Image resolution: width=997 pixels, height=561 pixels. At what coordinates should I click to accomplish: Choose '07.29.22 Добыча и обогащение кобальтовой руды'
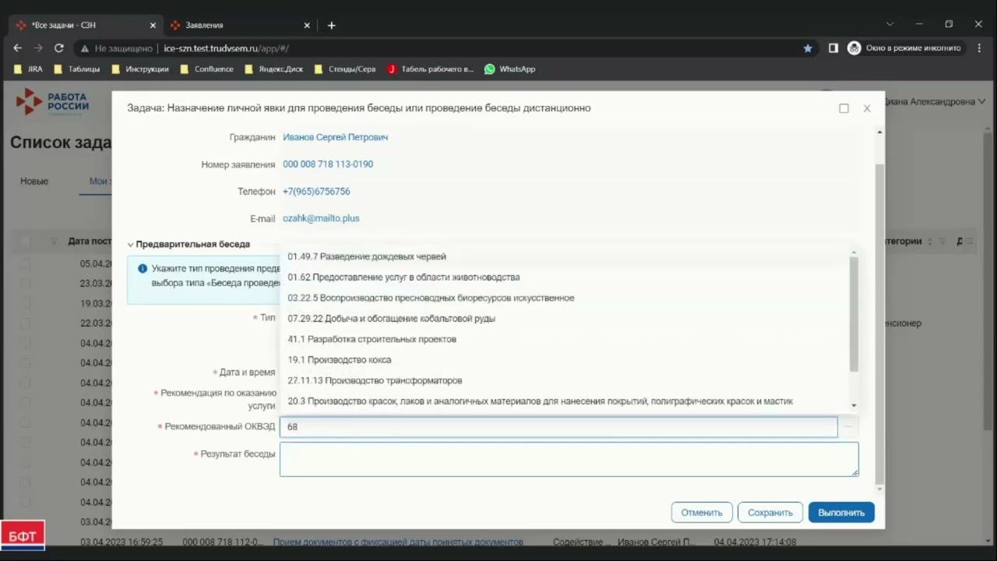click(x=565, y=318)
